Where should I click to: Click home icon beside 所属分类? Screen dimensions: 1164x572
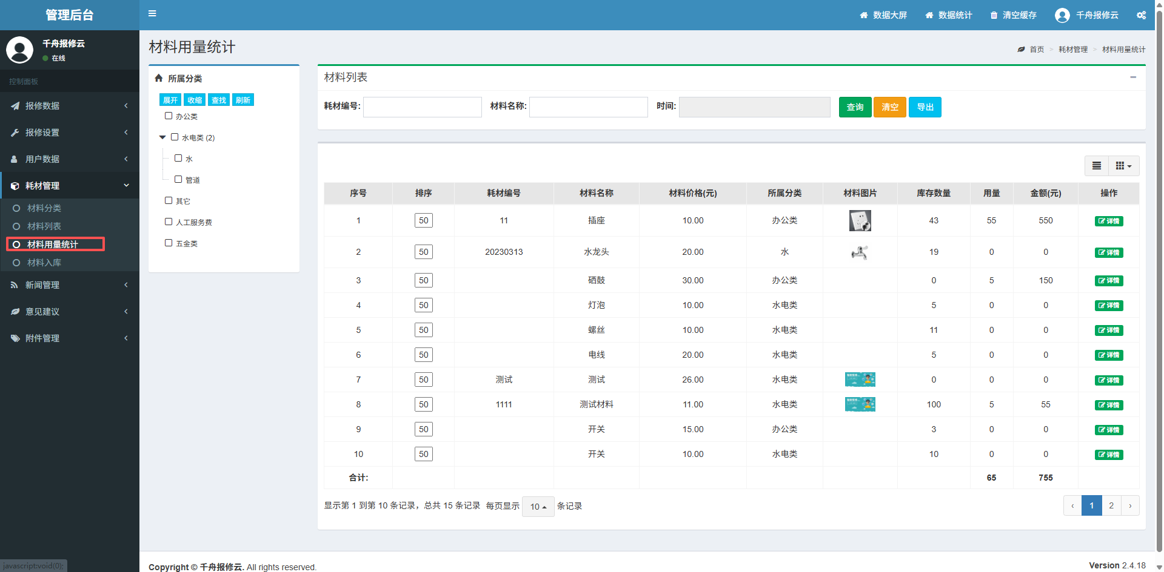(x=159, y=78)
